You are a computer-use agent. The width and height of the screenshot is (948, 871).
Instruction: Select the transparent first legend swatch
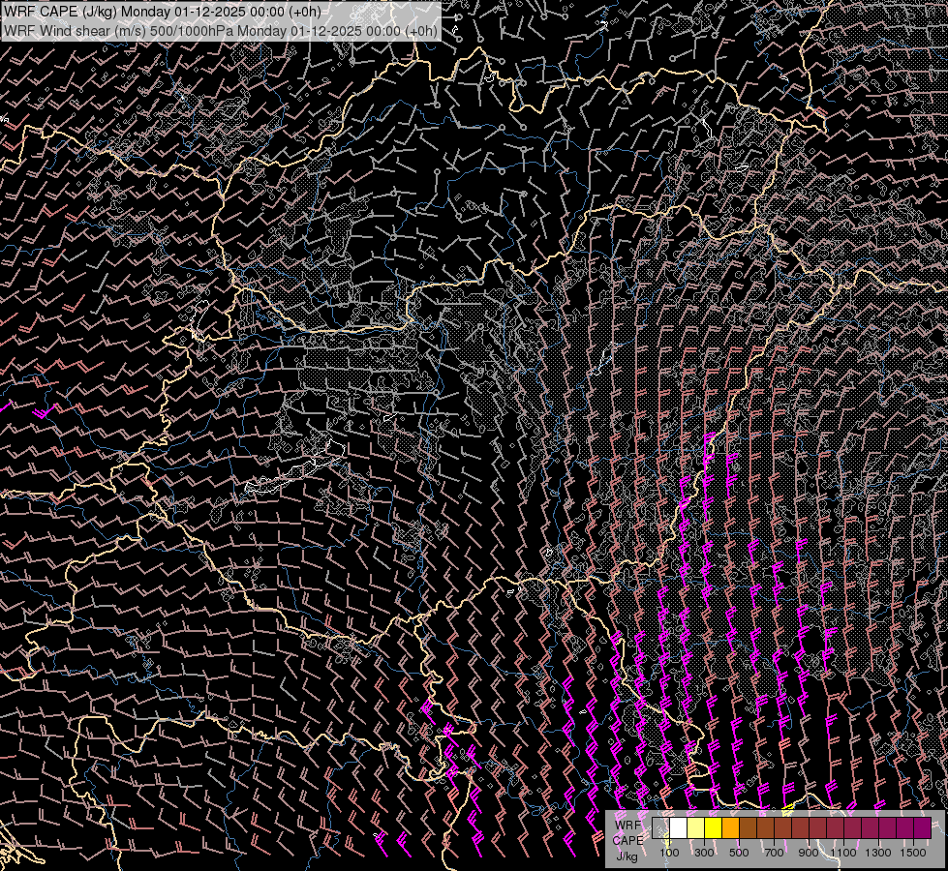click(660, 827)
